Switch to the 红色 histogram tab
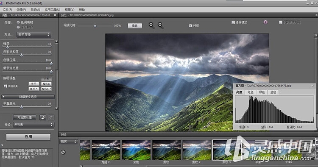The image size is (318, 167). click(x=251, y=92)
